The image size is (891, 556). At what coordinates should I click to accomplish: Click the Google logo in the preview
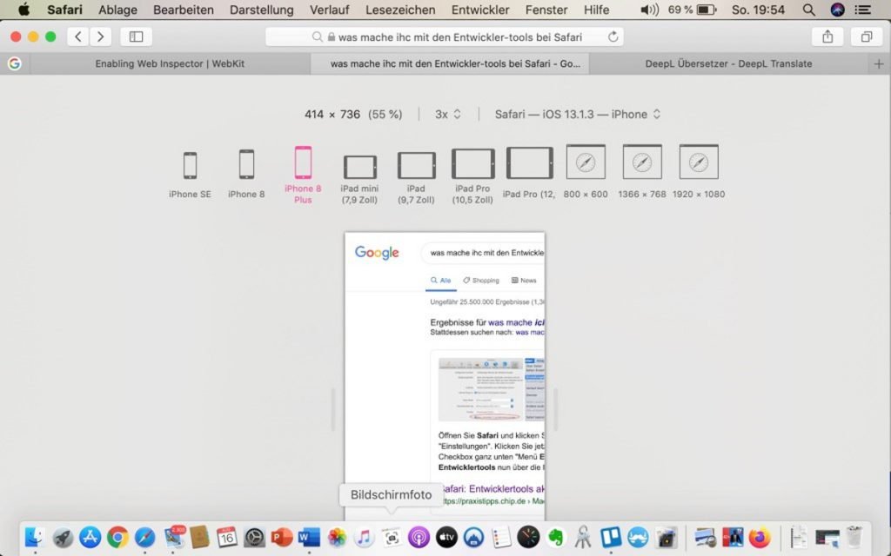(377, 253)
